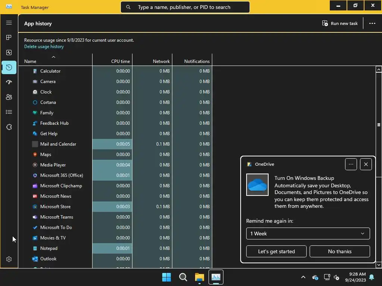
Task: Click the Outlook app icon
Action: tap(35, 259)
